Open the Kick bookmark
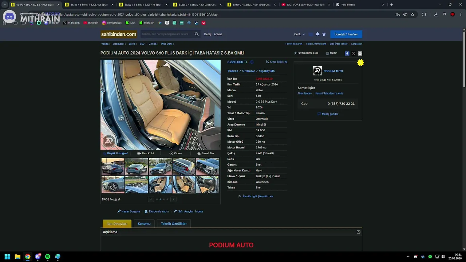The image size is (466, 262). pyautogui.click(x=130, y=23)
